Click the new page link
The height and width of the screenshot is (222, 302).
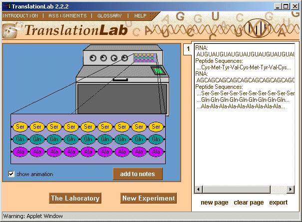(214, 203)
